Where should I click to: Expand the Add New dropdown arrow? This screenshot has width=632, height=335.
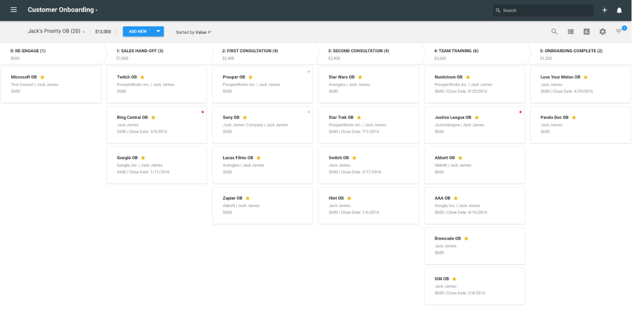pos(158,31)
